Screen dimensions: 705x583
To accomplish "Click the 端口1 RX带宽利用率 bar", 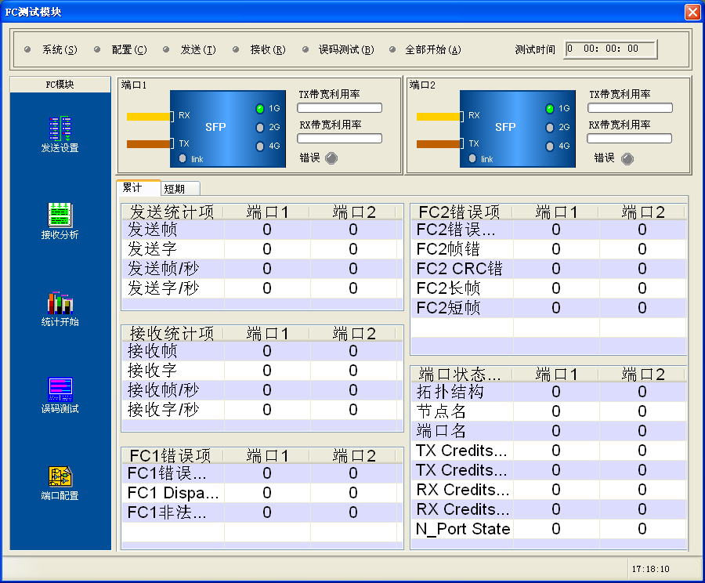I will pyautogui.click(x=339, y=138).
